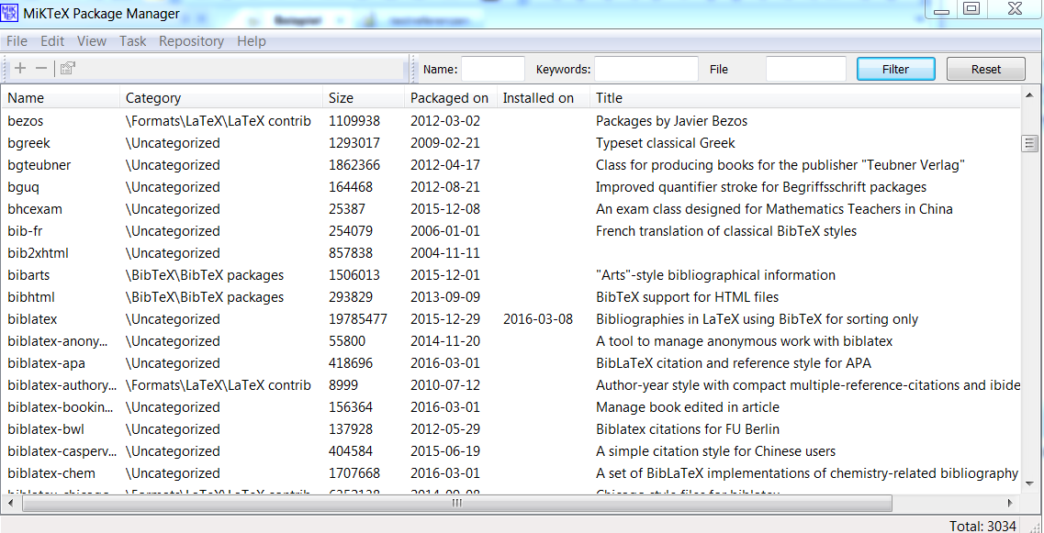Sort by the Title column header

coord(805,98)
